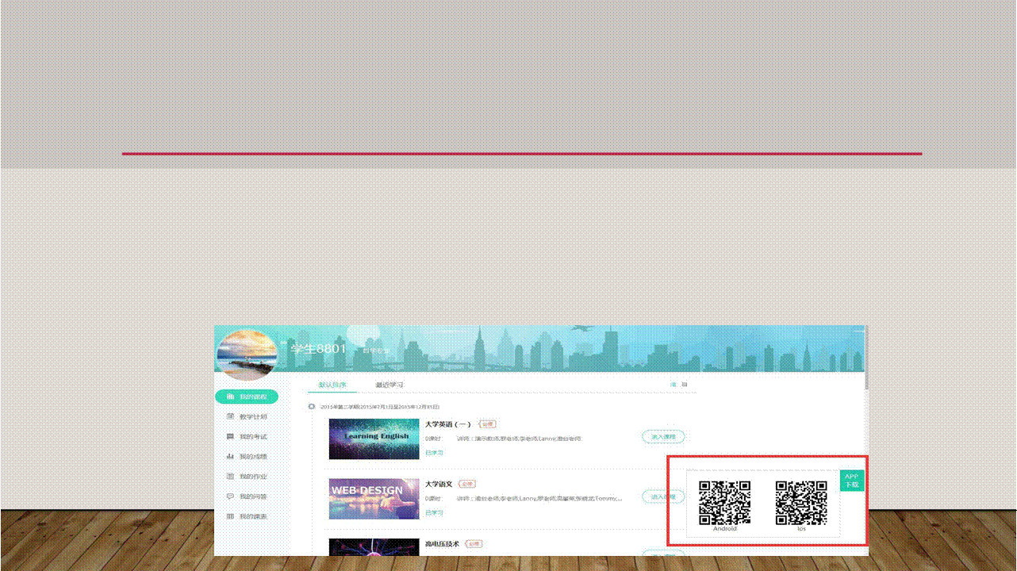Click the 我的问答 speech bubble icon
Screen dimensions: 1017x571
pos(230,496)
